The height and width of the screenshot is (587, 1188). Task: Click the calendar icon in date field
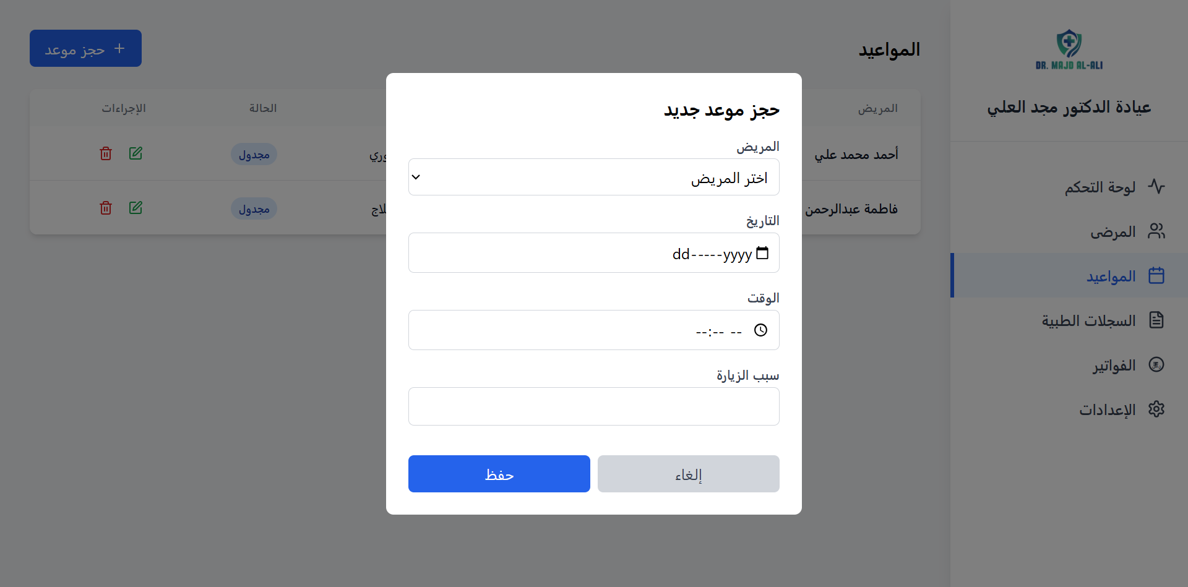click(x=762, y=253)
